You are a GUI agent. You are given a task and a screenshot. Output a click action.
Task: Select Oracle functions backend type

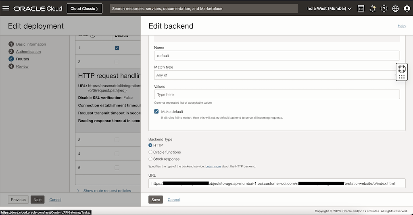[150, 152]
